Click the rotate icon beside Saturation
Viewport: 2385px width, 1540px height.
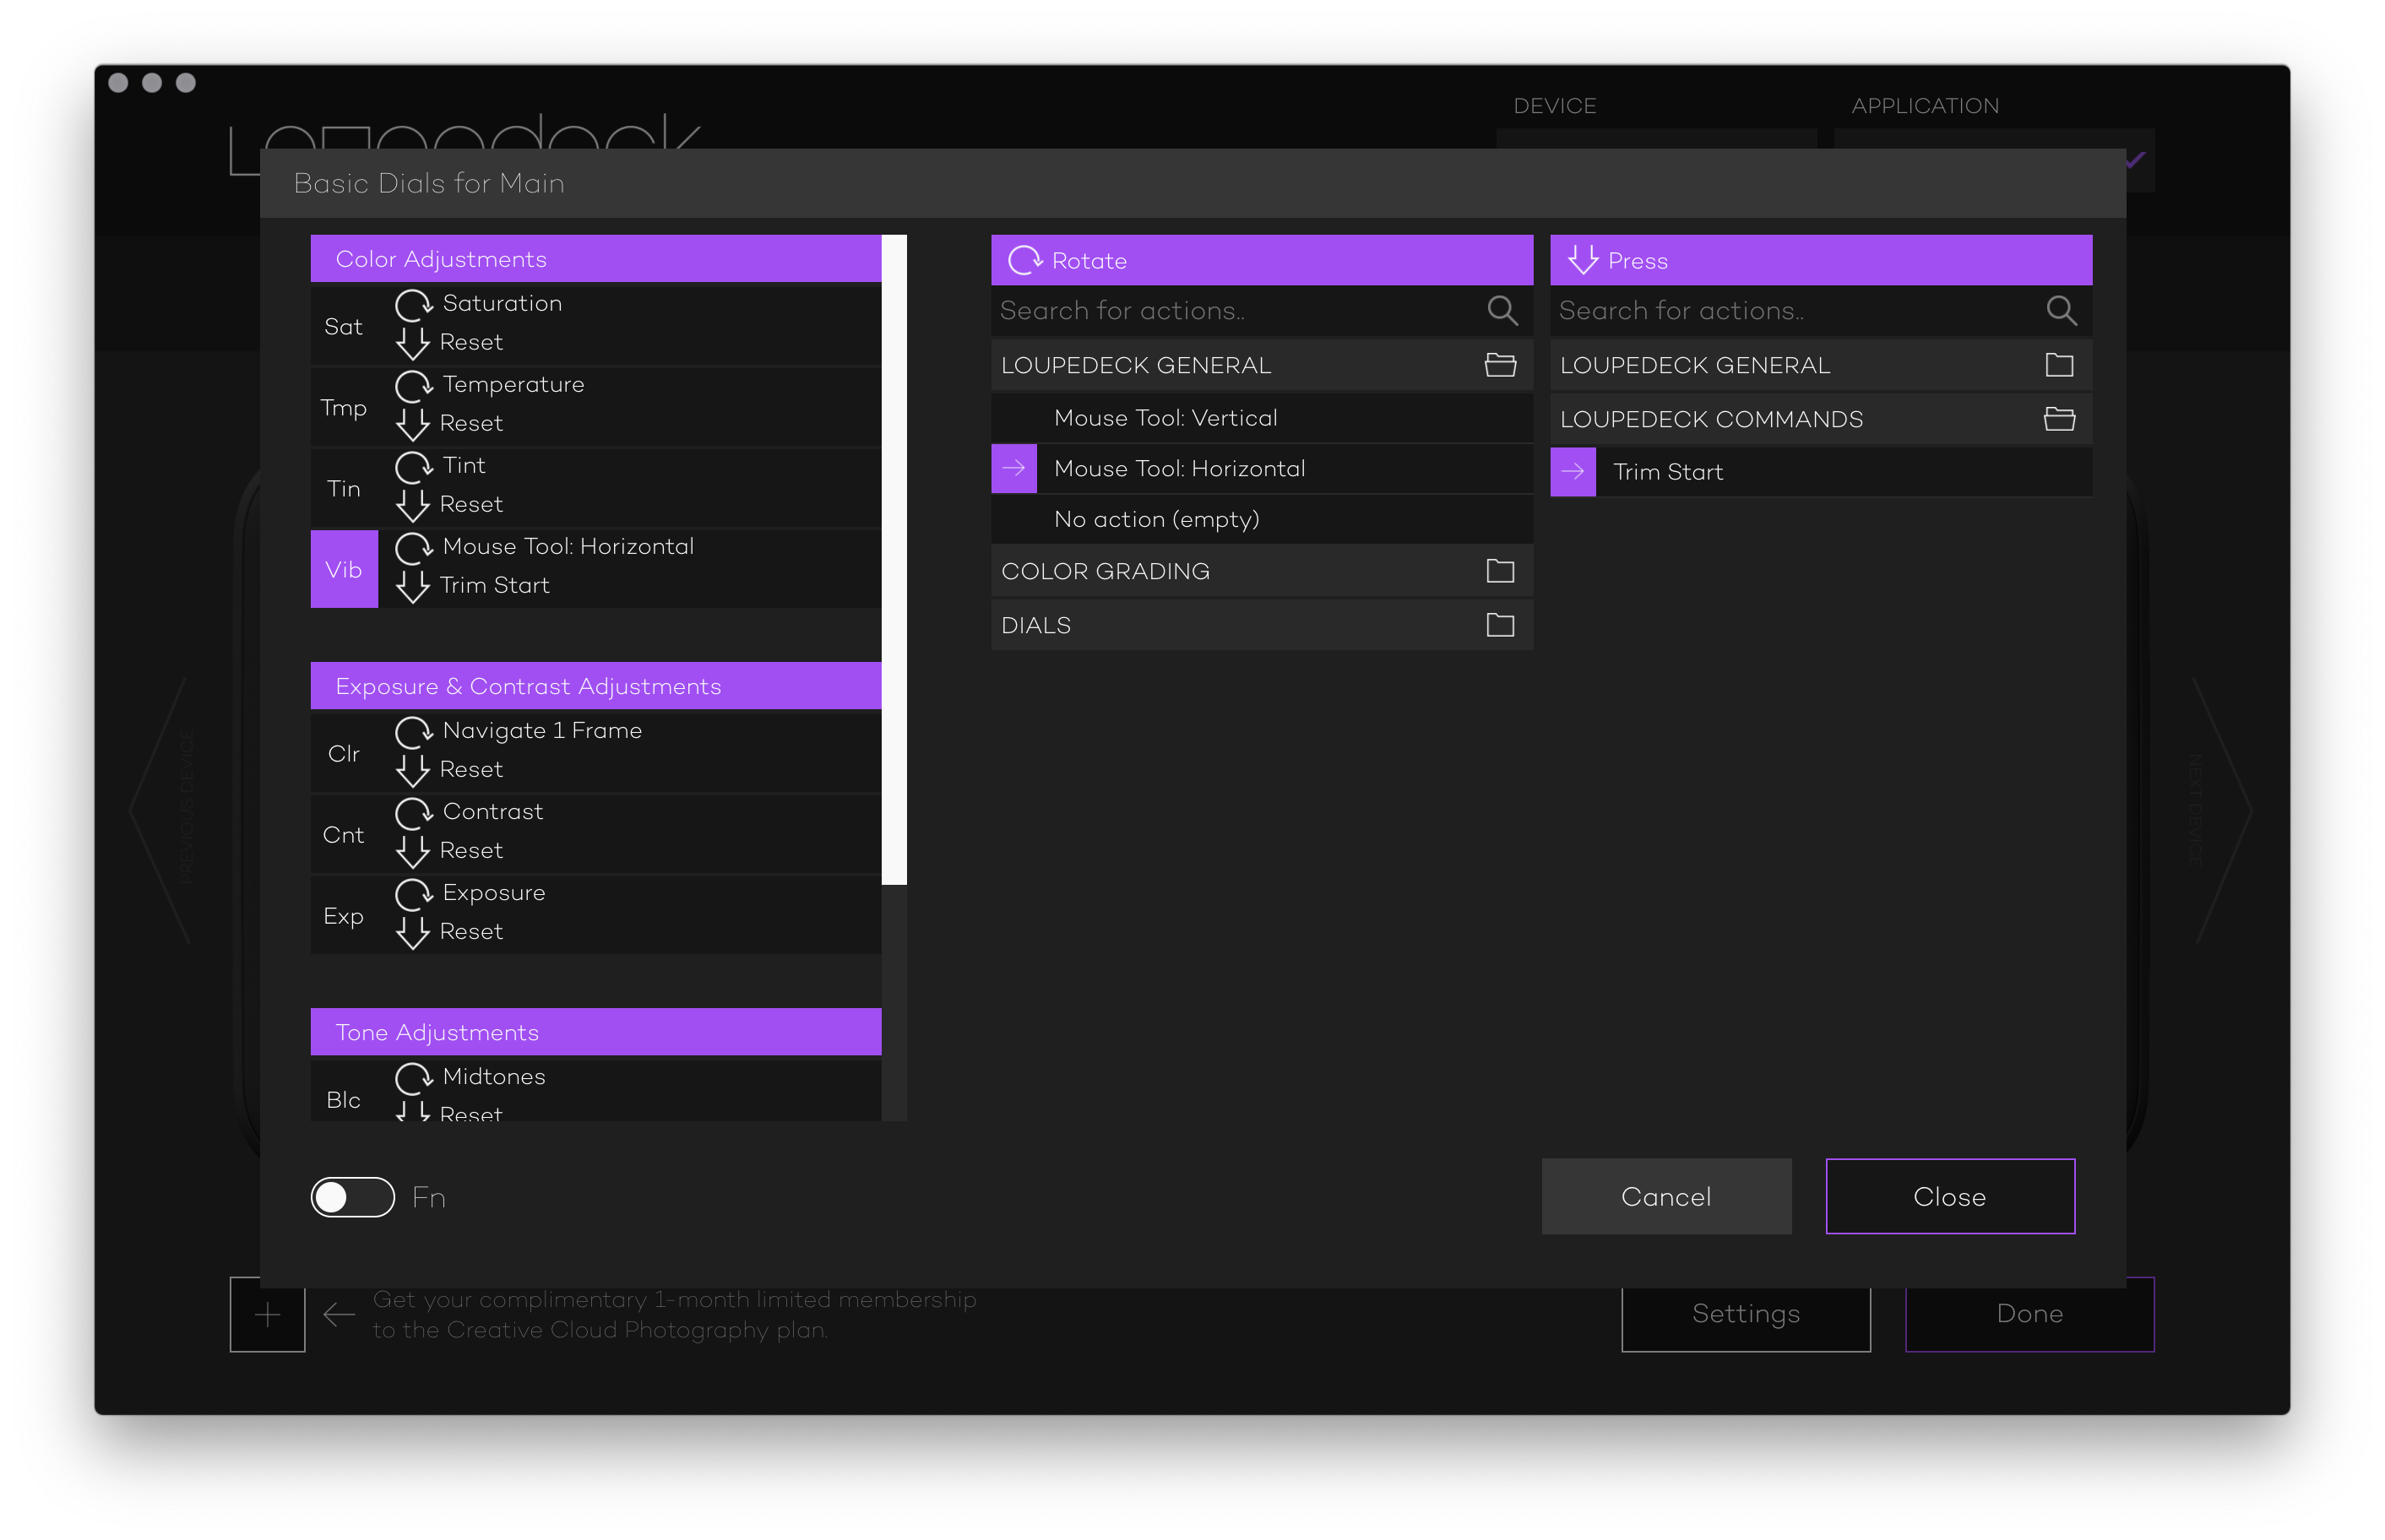pyautogui.click(x=413, y=304)
